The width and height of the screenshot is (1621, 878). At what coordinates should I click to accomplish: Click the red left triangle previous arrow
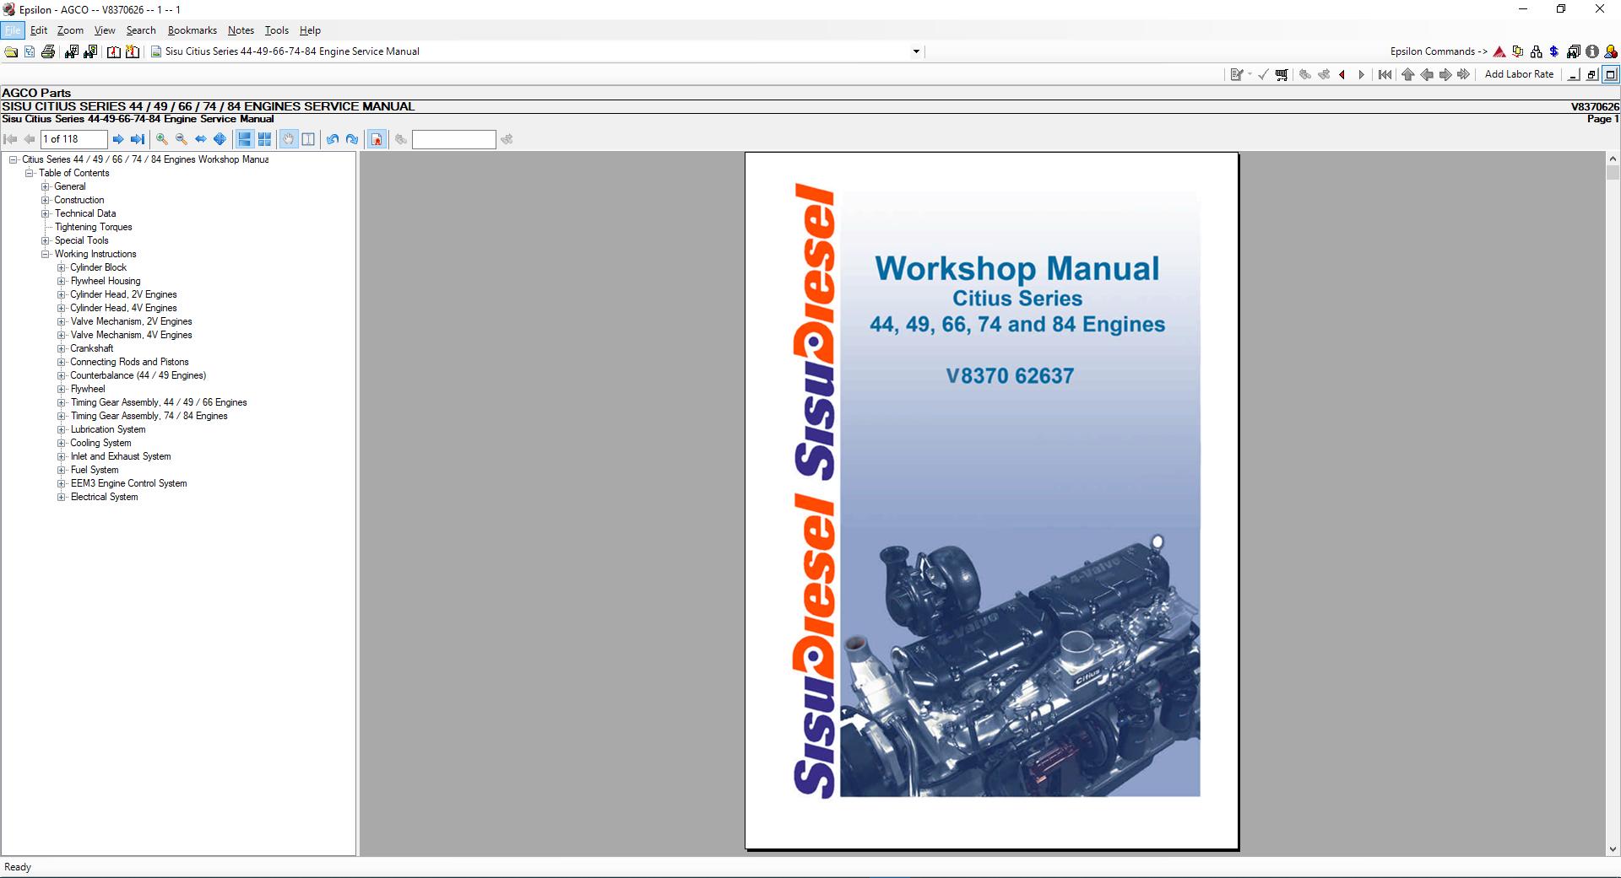pyautogui.click(x=1342, y=75)
